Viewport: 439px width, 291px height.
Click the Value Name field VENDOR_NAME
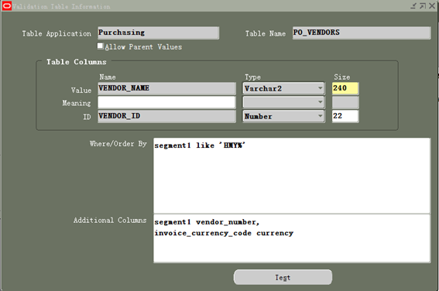166,88
